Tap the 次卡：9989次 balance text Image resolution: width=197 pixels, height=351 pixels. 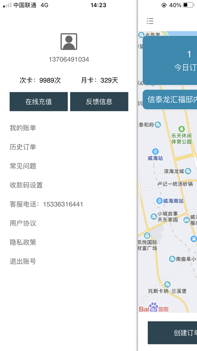[40, 80]
